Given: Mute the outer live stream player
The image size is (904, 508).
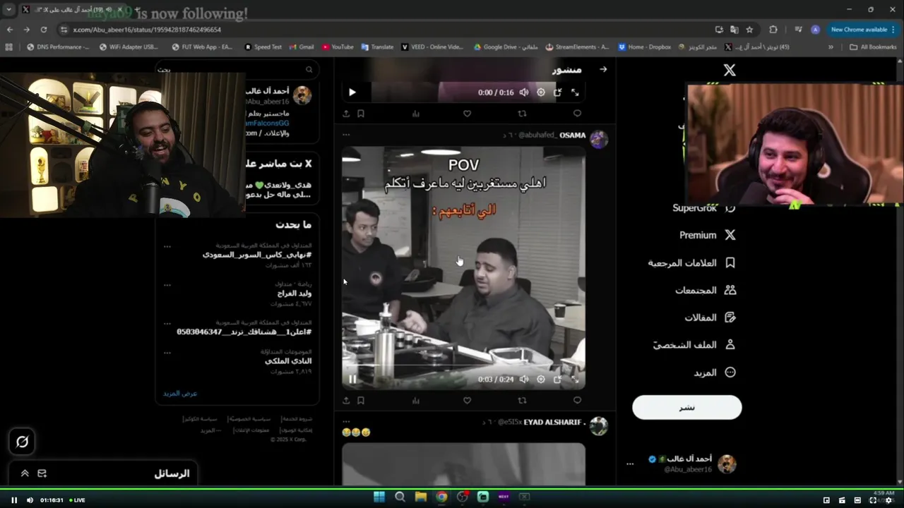Looking at the screenshot, I should click(30, 500).
